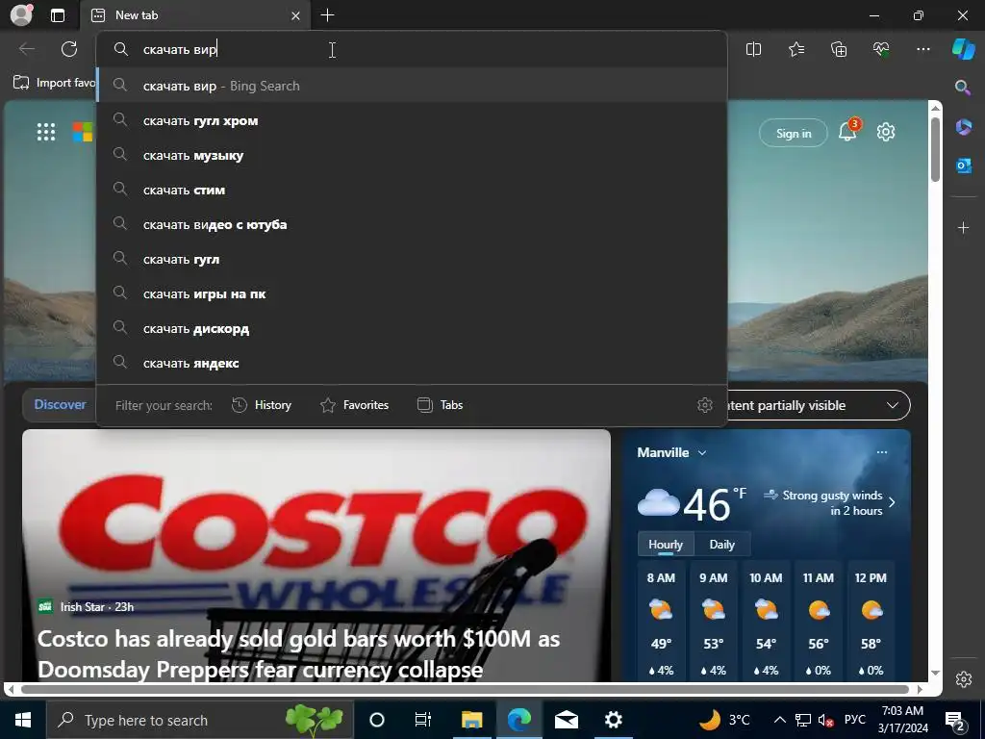Screen dimensions: 985x739
Task: Click inside the address bar text field
Action: point(412,49)
